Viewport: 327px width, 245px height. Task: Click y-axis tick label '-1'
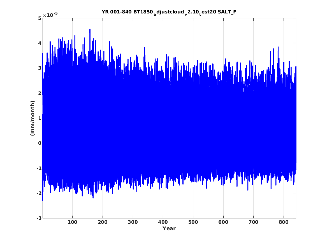[39, 168]
